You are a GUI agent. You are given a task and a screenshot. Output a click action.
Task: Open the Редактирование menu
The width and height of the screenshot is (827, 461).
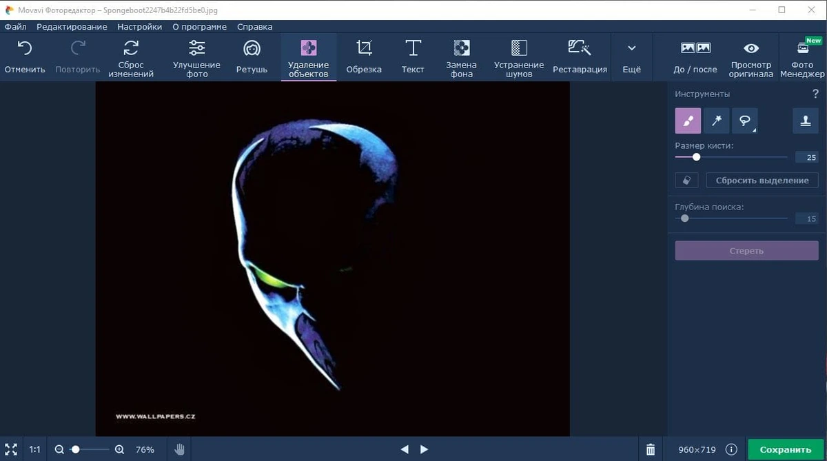click(x=72, y=27)
